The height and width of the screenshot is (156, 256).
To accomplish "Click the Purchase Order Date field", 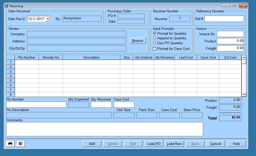I will click(131, 22).
